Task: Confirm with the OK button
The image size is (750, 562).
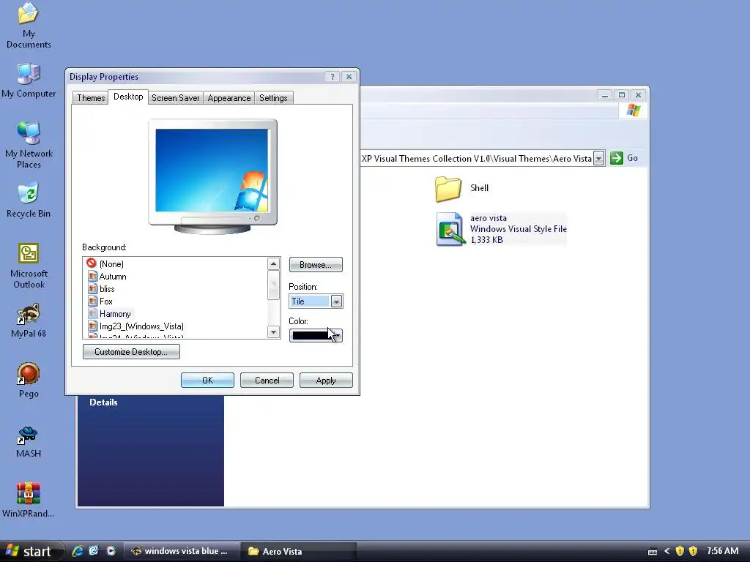Action: 207,381
